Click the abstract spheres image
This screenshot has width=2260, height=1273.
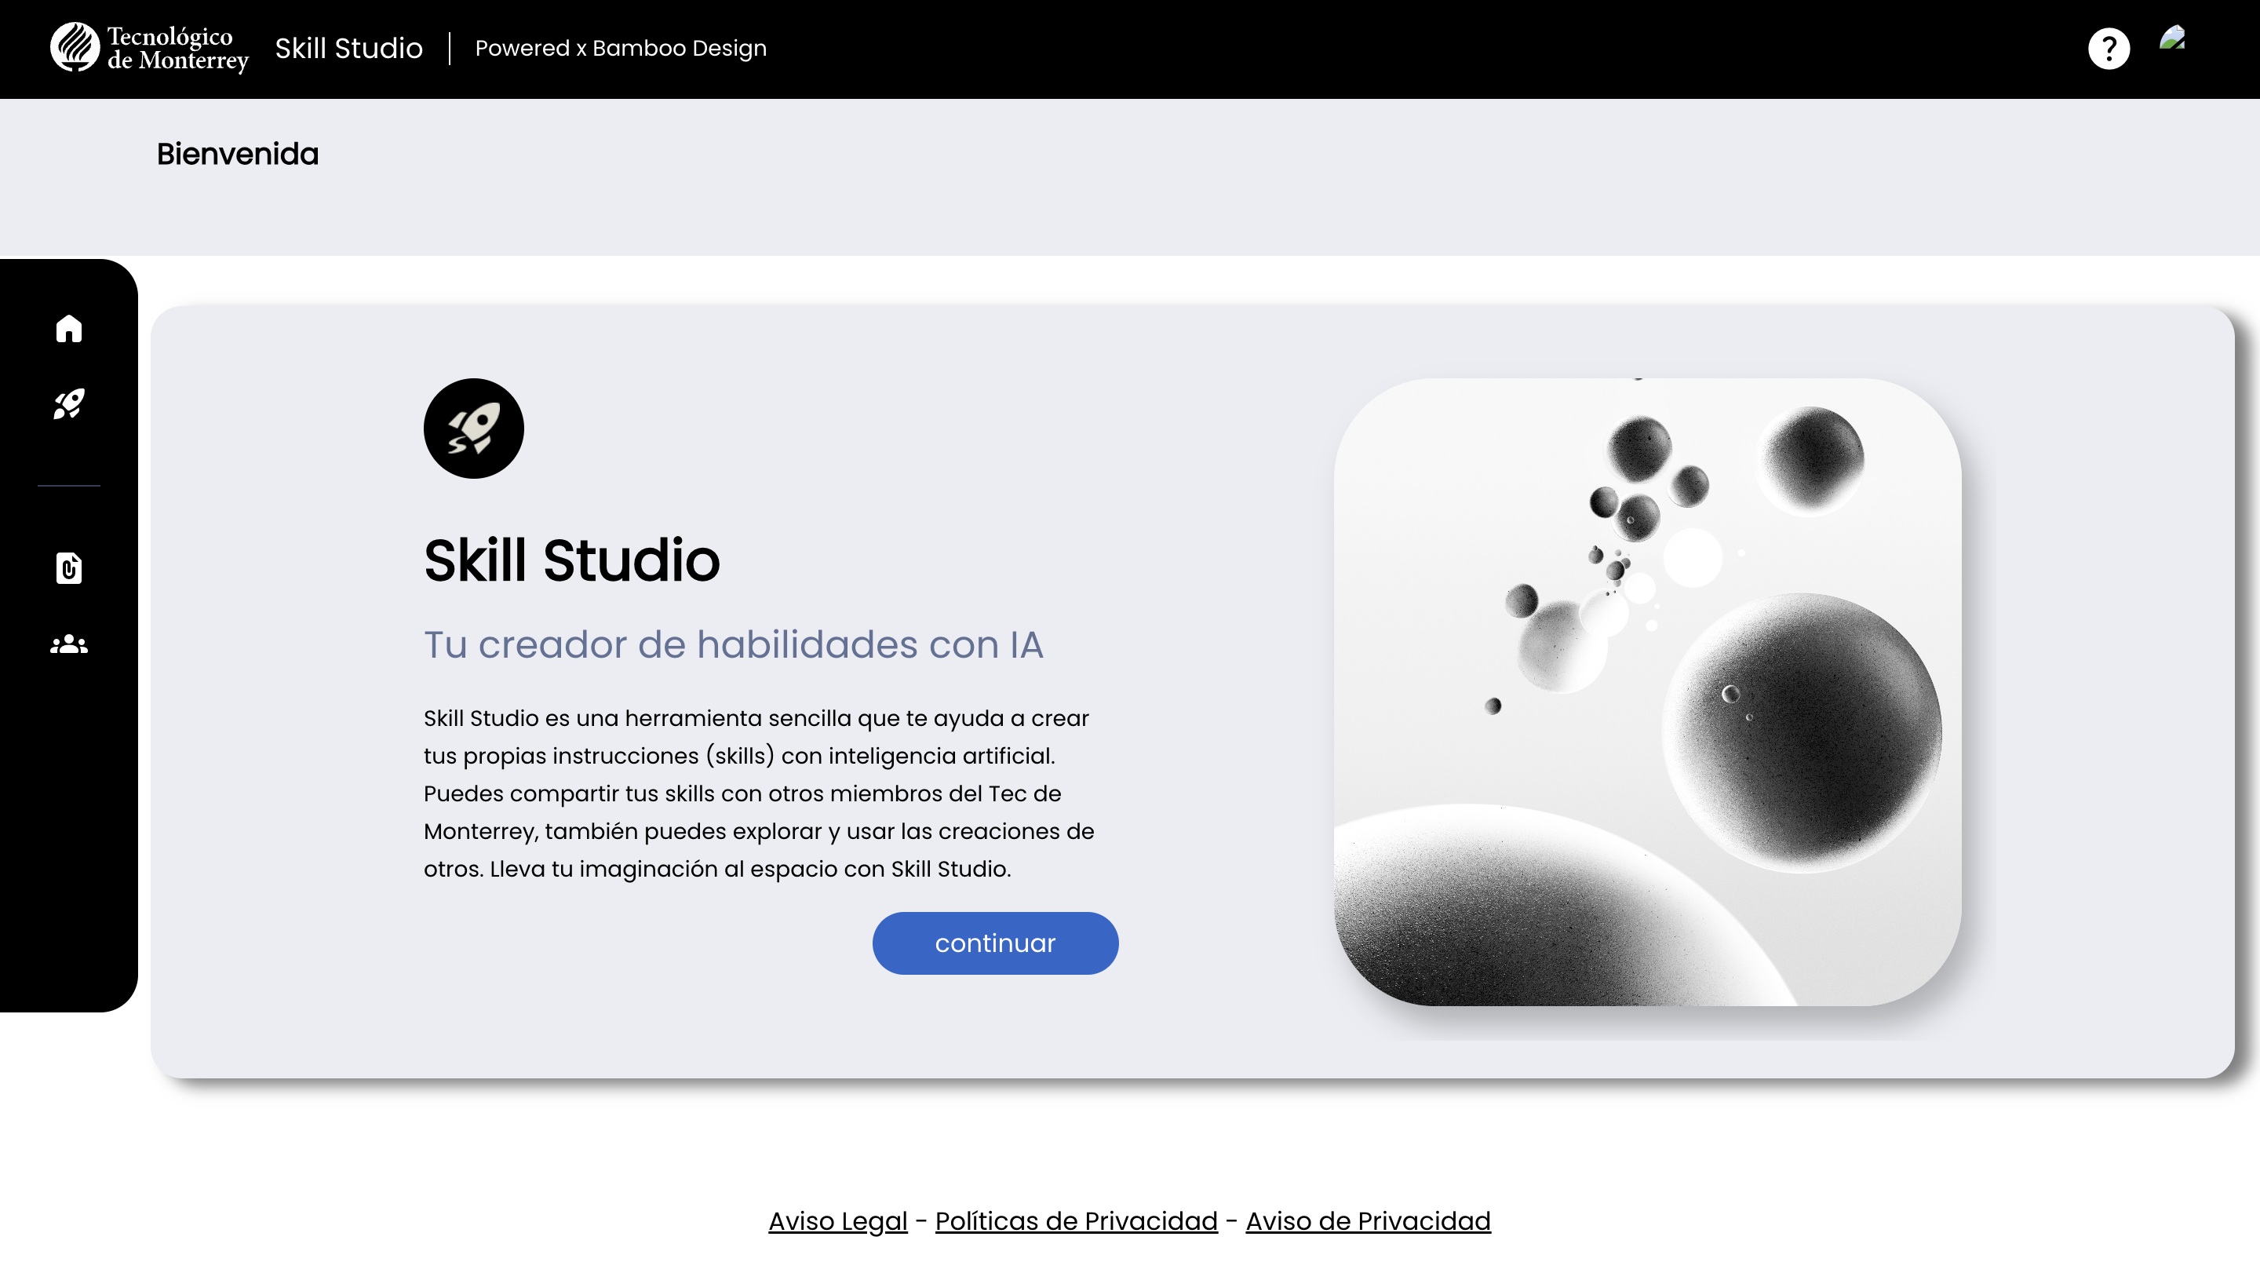pyautogui.click(x=1648, y=691)
